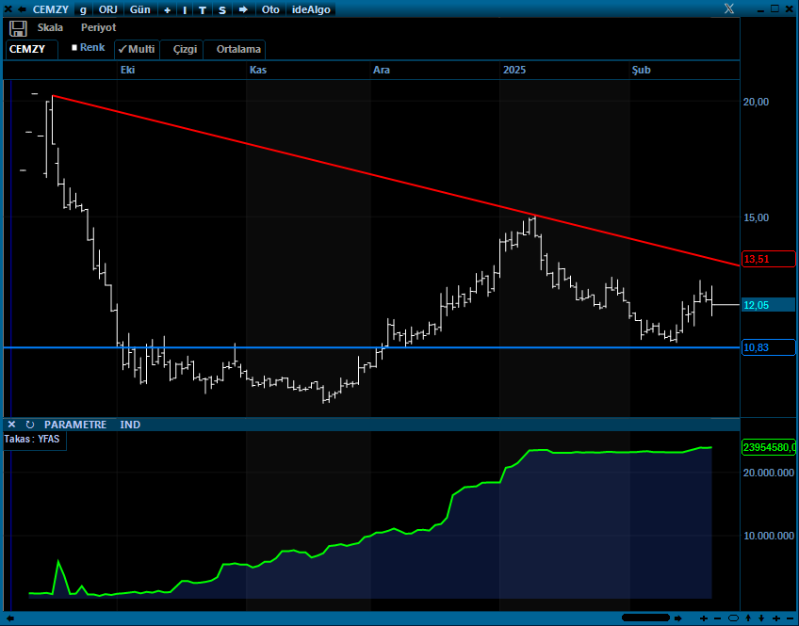This screenshot has width=799, height=626.
Task: Click the blue 10,83 support level label
Action: tap(769, 347)
